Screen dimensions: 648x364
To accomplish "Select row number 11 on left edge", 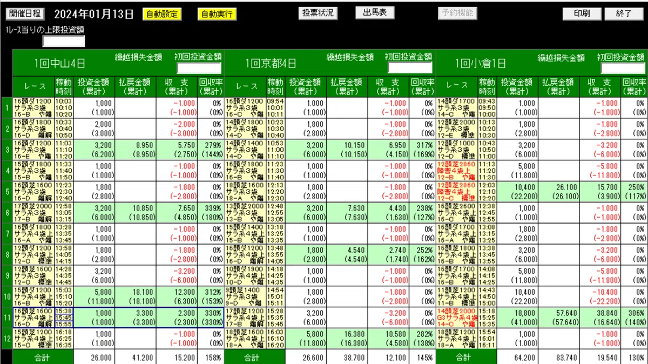I will [6, 318].
